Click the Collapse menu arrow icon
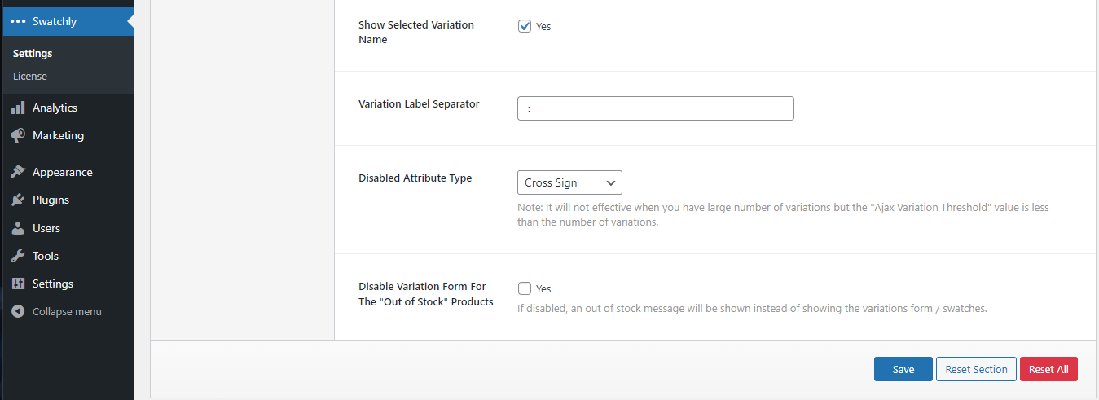The height and width of the screenshot is (400, 1099). pyautogui.click(x=18, y=312)
